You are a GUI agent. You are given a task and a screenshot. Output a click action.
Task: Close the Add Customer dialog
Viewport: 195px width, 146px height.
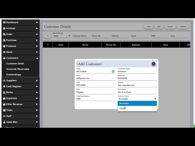click(x=154, y=64)
